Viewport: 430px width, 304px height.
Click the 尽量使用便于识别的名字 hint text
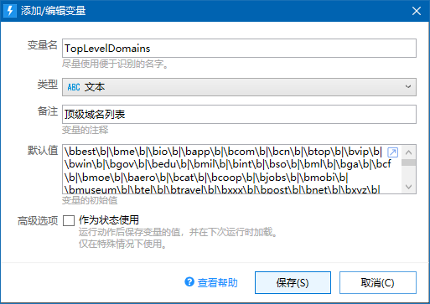tap(115, 64)
